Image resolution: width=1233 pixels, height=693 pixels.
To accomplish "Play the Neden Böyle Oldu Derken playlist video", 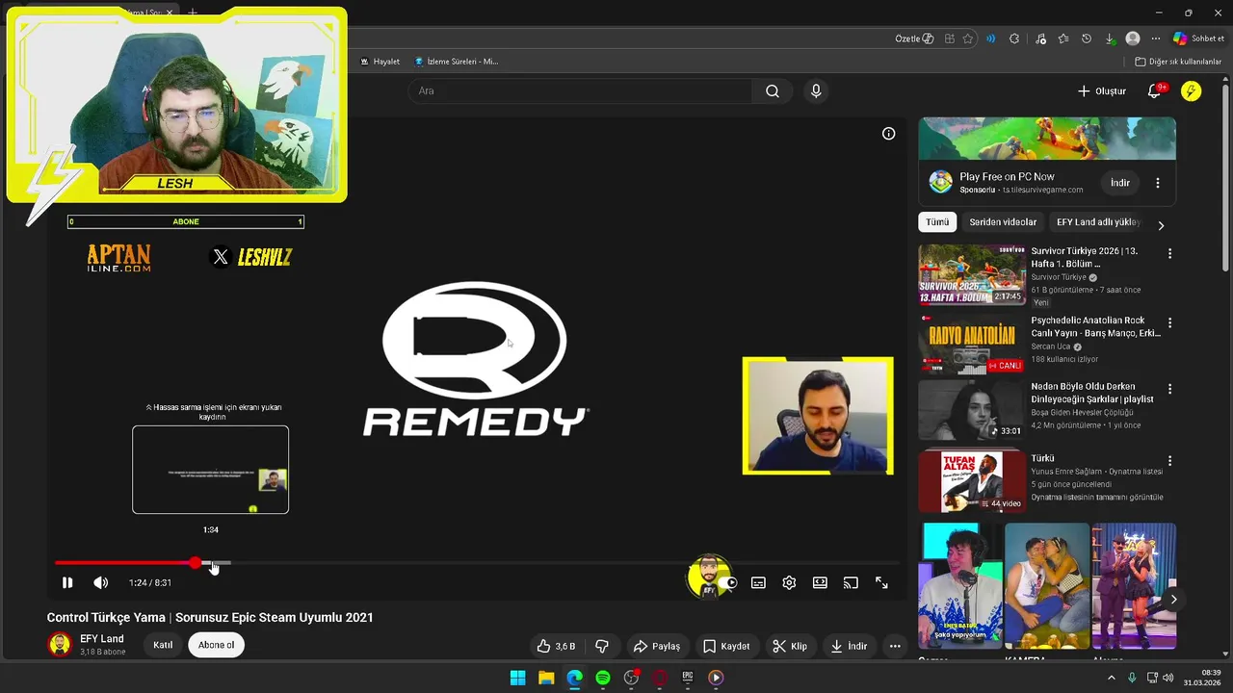I will pyautogui.click(x=972, y=410).
